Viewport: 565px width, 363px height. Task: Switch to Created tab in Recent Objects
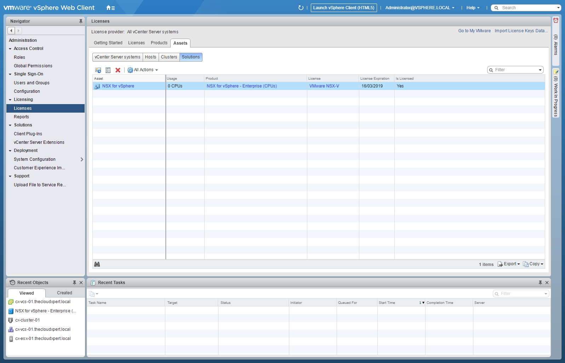pyautogui.click(x=64, y=293)
